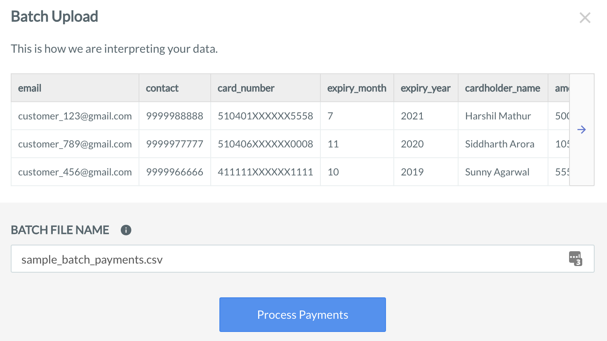The height and width of the screenshot is (341, 607).
Task: Select expiry month 10 in the last row
Action: pyautogui.click(x=333, y=172)
